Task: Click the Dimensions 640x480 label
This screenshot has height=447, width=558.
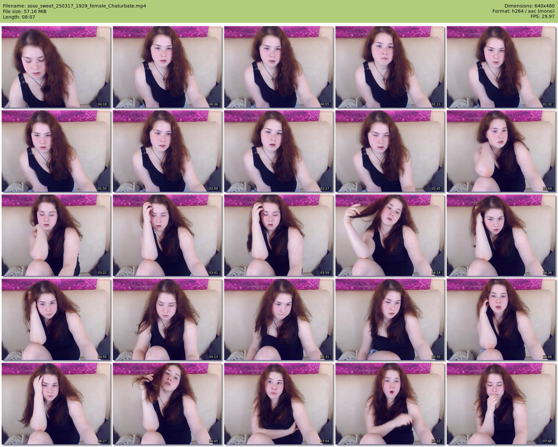Action: 529,6
